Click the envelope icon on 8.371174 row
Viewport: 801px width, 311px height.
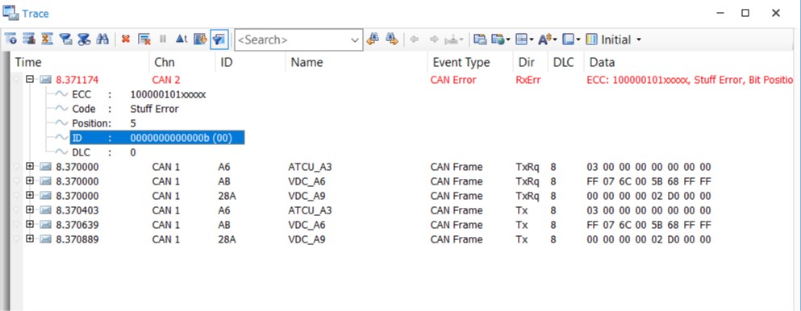point(45,80)
